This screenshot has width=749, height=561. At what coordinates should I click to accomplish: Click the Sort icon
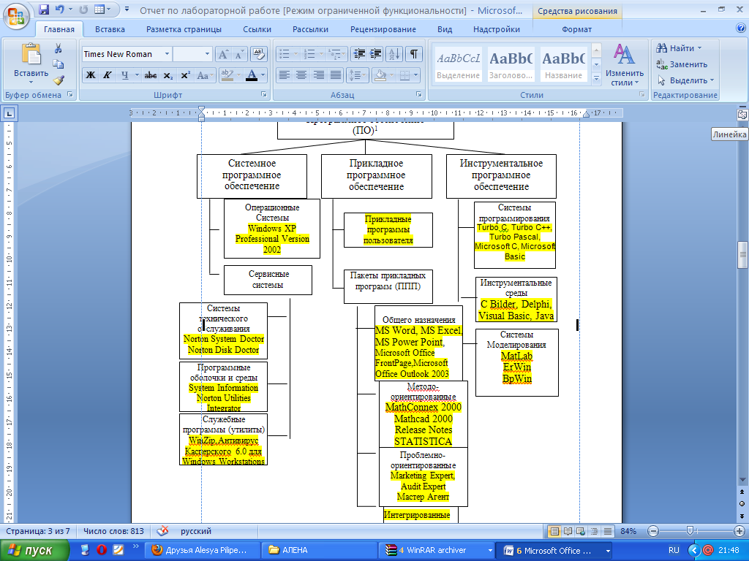tap(394, 54)
